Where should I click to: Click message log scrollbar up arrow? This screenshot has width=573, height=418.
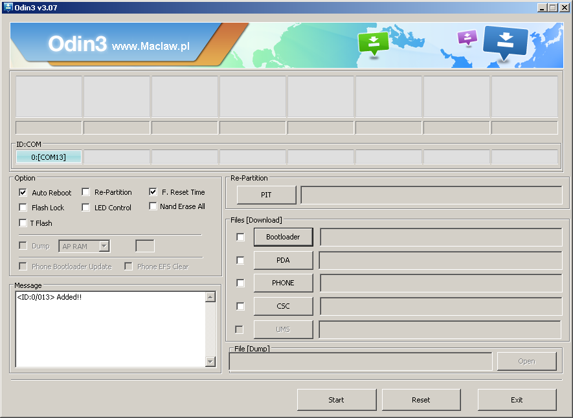(x=210, y=297)
